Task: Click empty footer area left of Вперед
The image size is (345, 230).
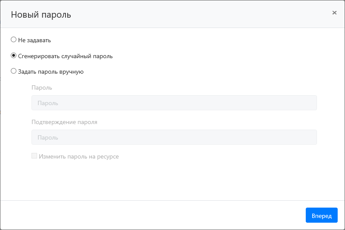Action: (151, 215)
